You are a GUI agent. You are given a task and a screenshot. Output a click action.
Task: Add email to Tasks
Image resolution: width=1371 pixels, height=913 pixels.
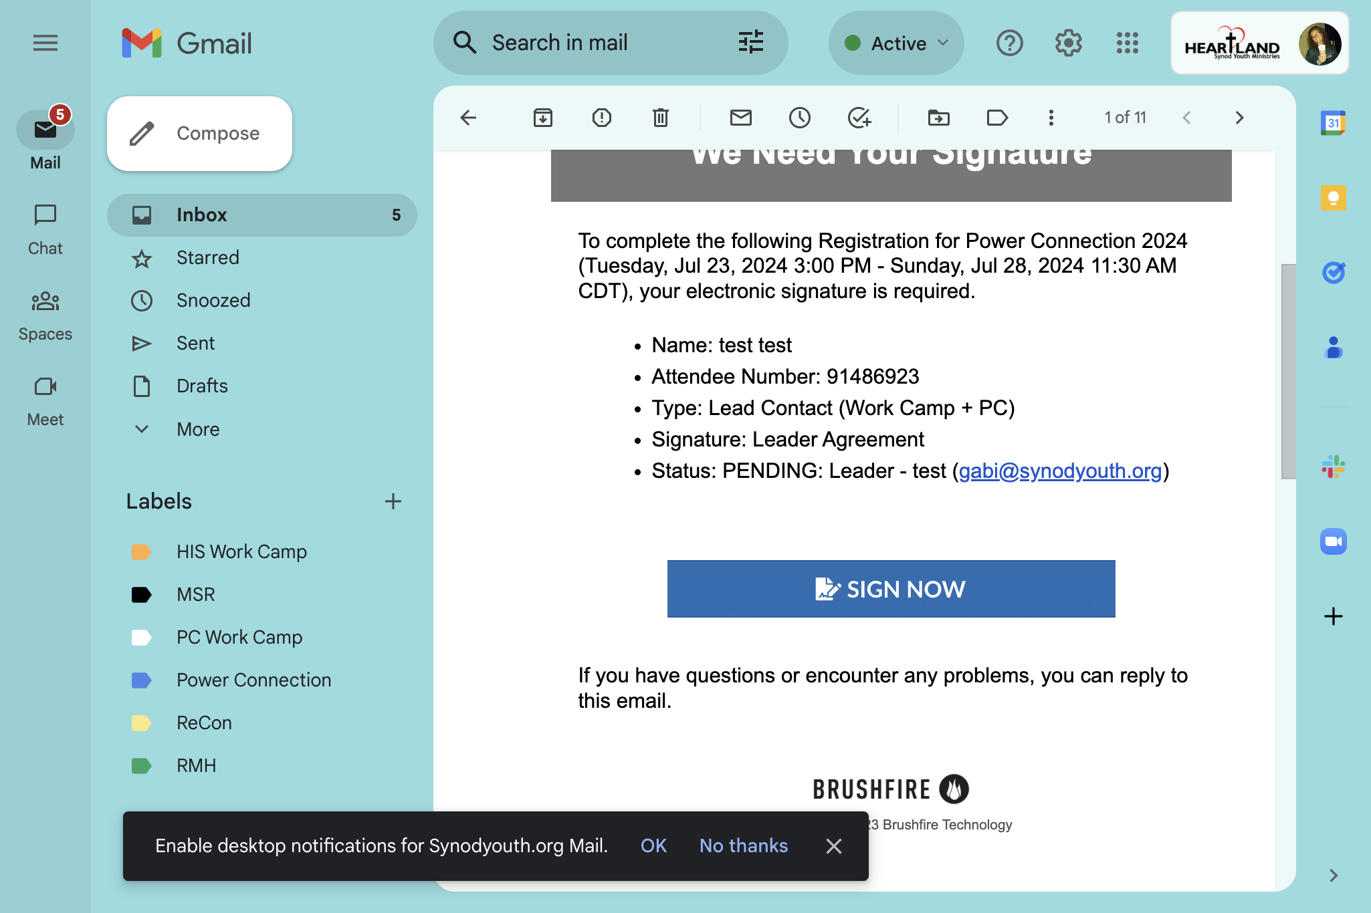pos(859,118)
